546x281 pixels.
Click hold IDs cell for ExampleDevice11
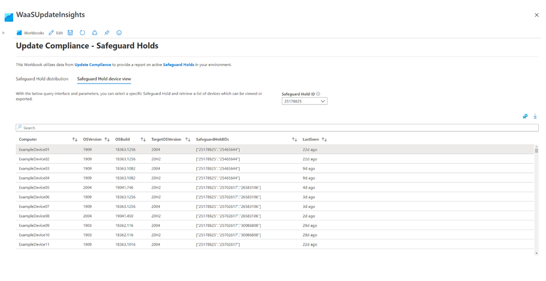coord(218,244)
